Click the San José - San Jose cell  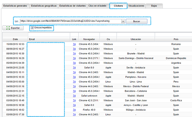click(136, 100)
